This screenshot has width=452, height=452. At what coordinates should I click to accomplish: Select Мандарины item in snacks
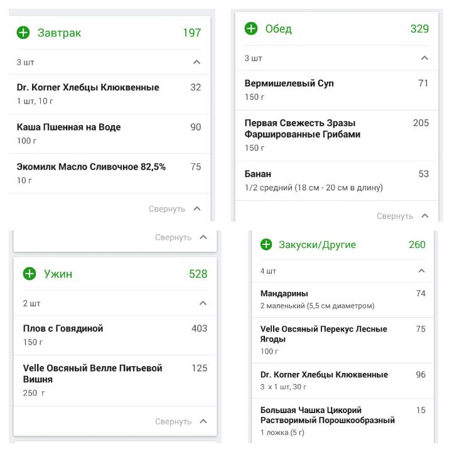[x=343, y=300]
